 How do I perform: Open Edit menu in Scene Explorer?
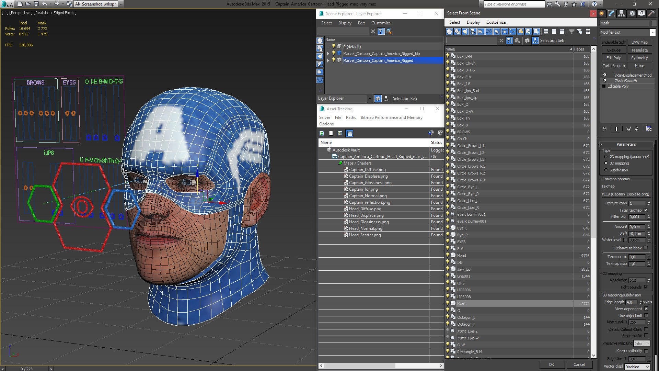361,23
